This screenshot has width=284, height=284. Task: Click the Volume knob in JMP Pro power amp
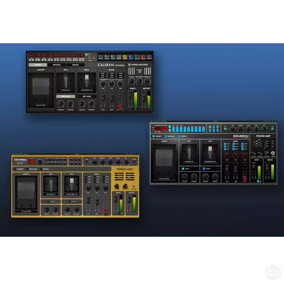117,186
